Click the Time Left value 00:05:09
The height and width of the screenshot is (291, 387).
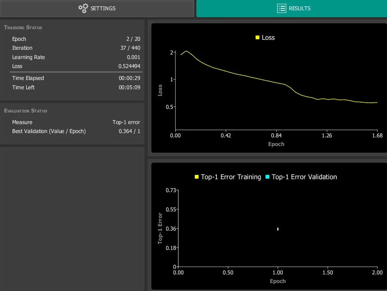tap(129, 87)
